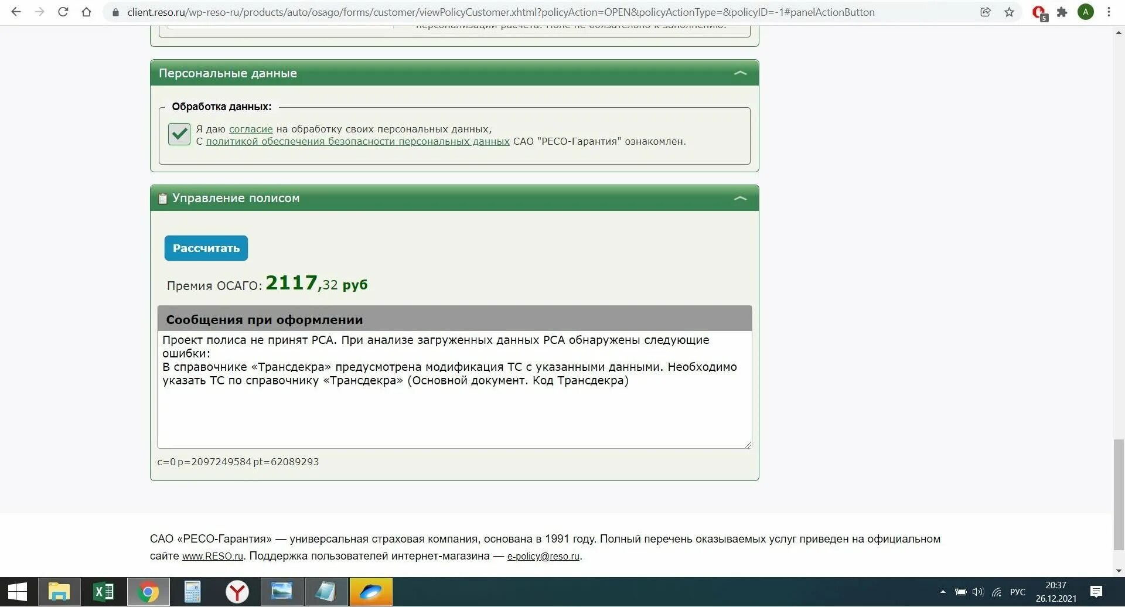Click the address bar URL

coord(501,12)
